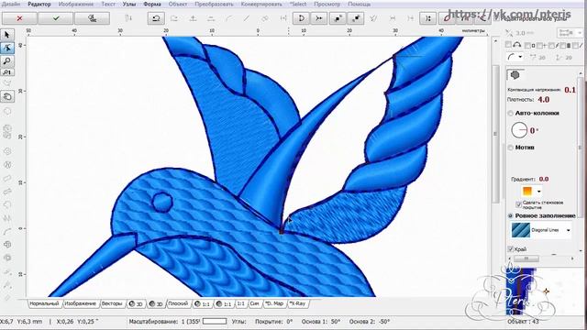Click the Redo arrow toolbar icon
The height and width of the screenshot is (330, 587).
pyautogui.click(x=174, y=18)
